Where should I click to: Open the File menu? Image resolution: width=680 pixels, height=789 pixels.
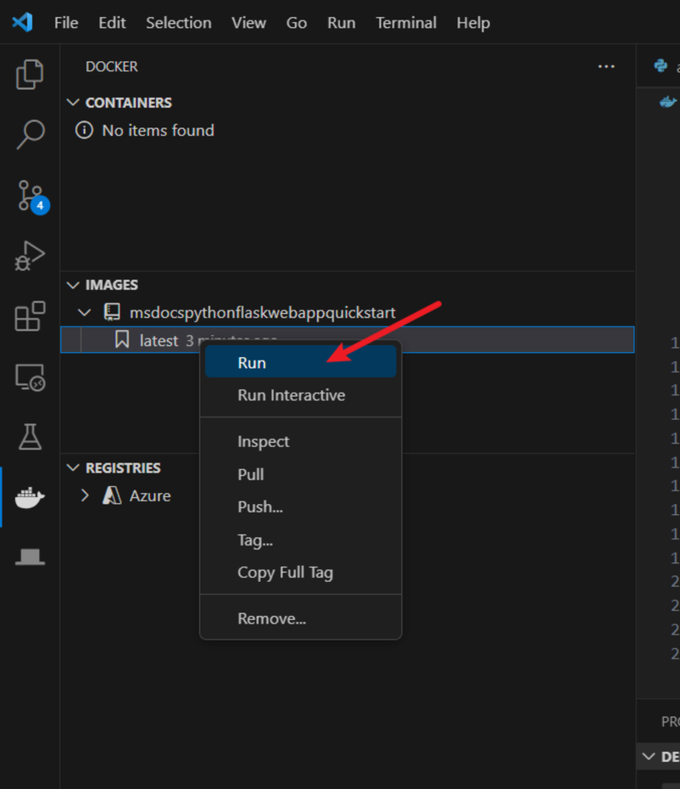[x=66, y=23]
